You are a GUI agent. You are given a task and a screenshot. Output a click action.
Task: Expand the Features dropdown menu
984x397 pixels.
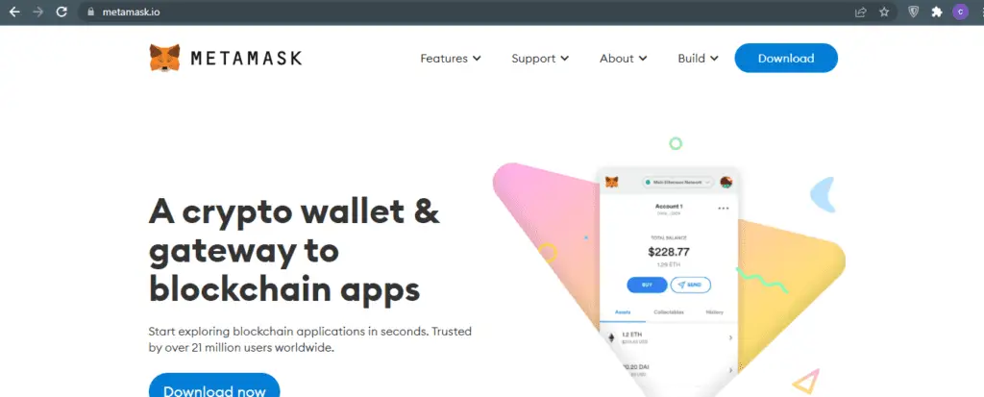coord(451,59)
